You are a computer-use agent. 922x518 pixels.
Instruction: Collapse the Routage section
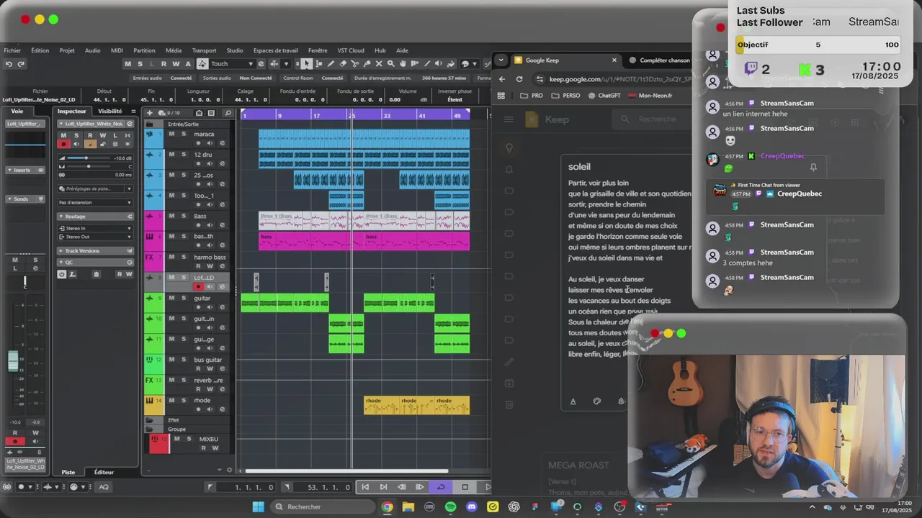pyautogui.click(x=95, y=217)
